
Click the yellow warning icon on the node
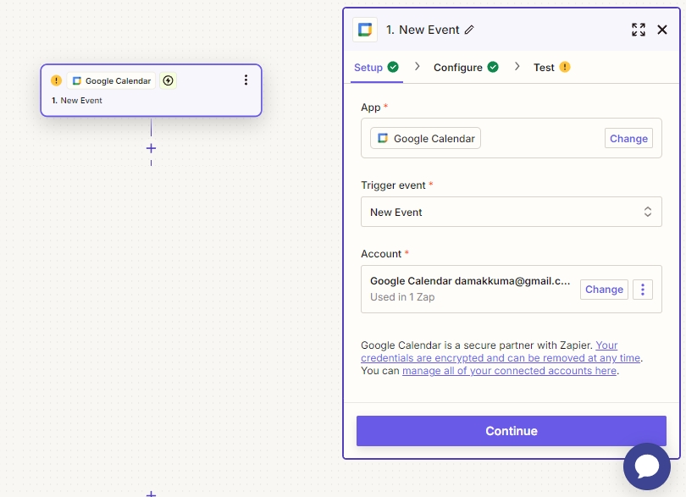56,81
